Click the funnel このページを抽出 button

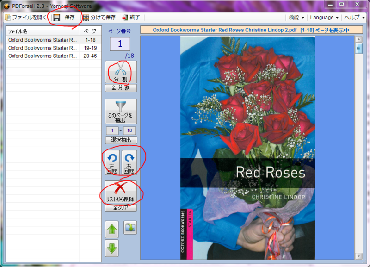[121, 111]
